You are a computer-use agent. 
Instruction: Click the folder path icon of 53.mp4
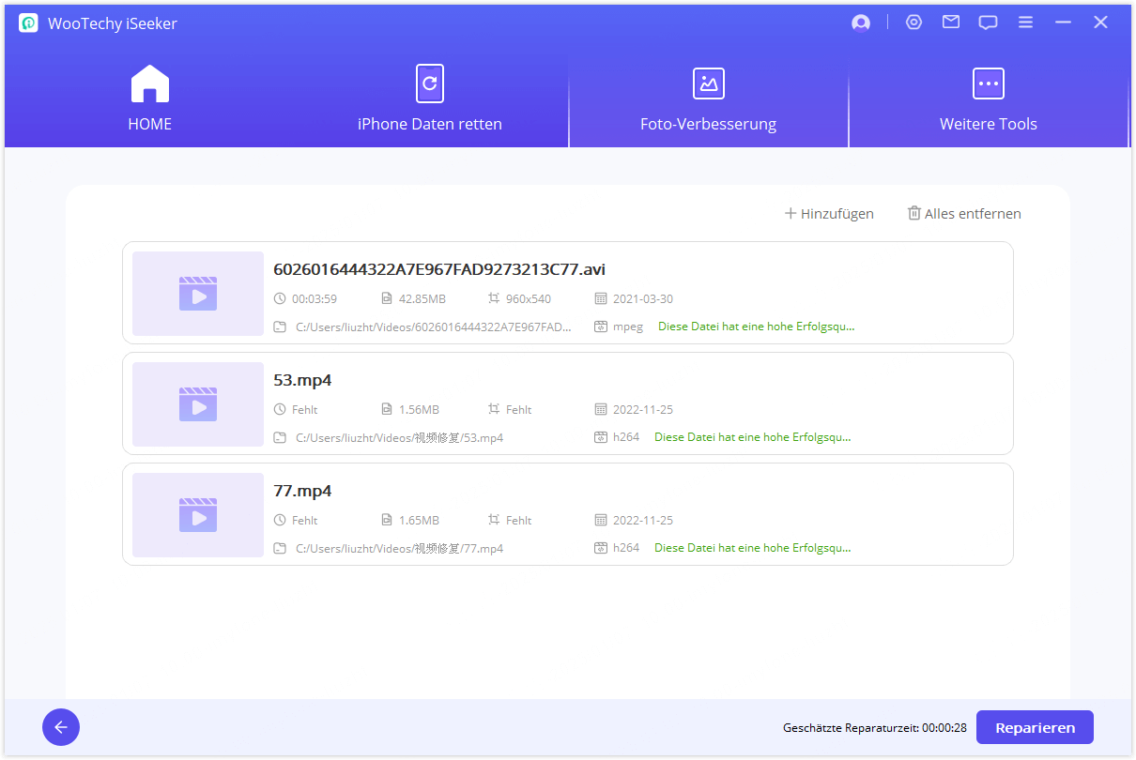pos(280,437)
